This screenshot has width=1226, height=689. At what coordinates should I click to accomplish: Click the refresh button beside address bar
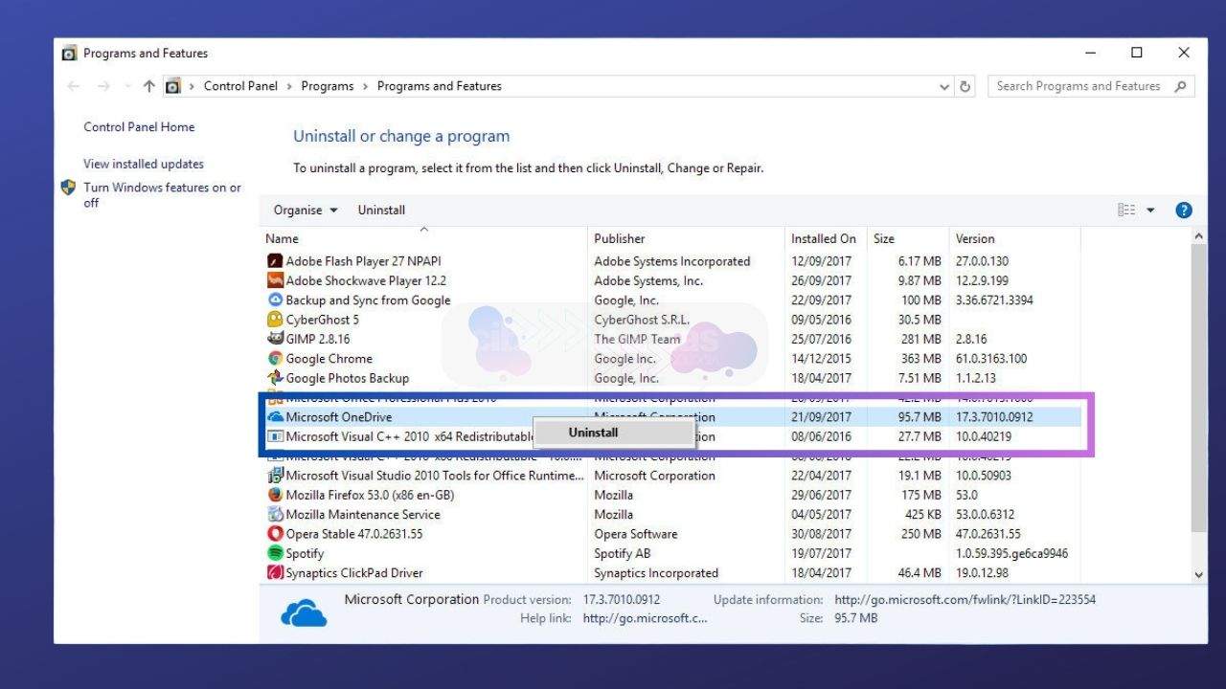(965, 86)
